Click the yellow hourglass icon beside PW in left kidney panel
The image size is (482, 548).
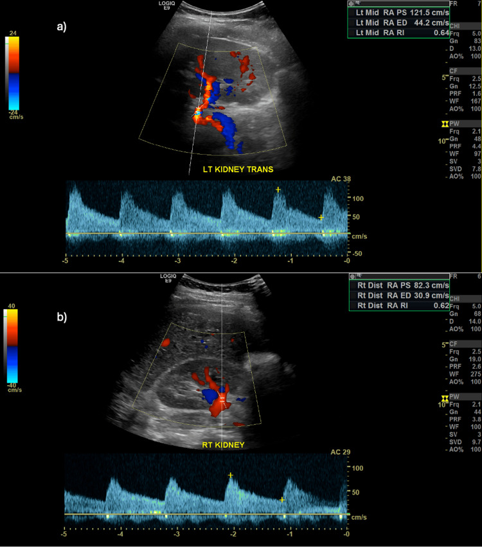[x=445, y=124]
